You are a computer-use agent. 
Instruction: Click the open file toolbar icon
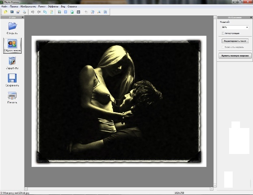(6, 12)
